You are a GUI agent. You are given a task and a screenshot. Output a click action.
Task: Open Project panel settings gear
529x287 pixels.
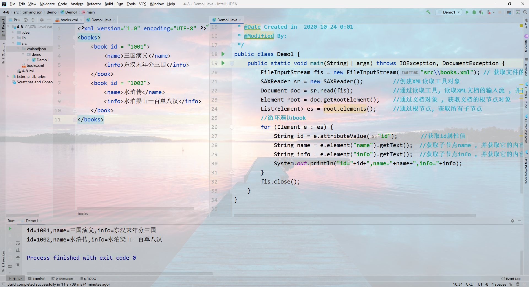(42, 20)
